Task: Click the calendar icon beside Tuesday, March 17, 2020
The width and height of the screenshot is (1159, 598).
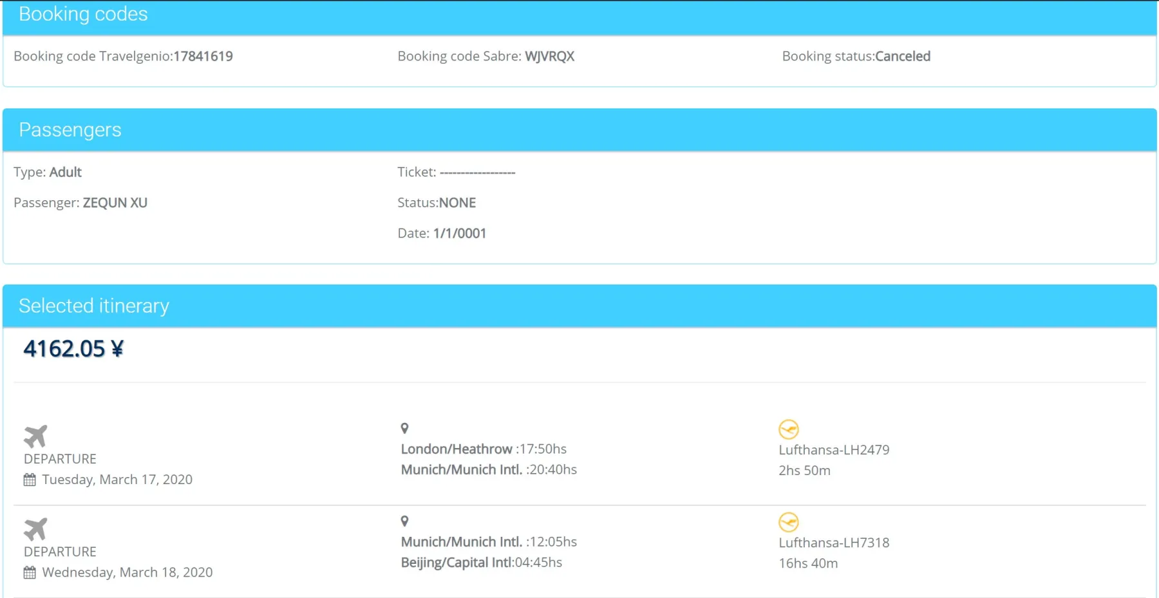Action: 30,480
